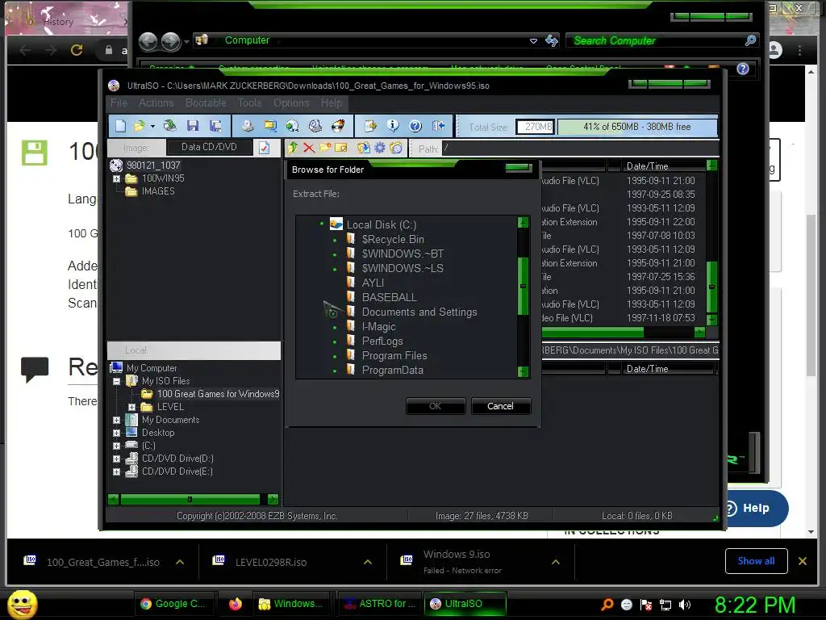826x620 pixels.
Task: Click the Burn CD/DVD Image flame icon
Action: click(338, 126)
